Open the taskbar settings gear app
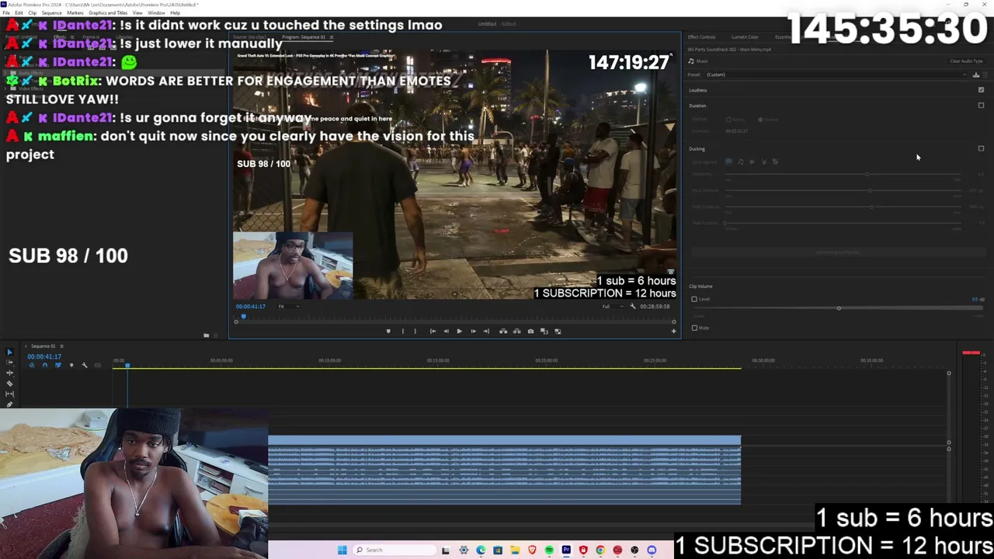994x559 pixels. [x=464, y=550]
